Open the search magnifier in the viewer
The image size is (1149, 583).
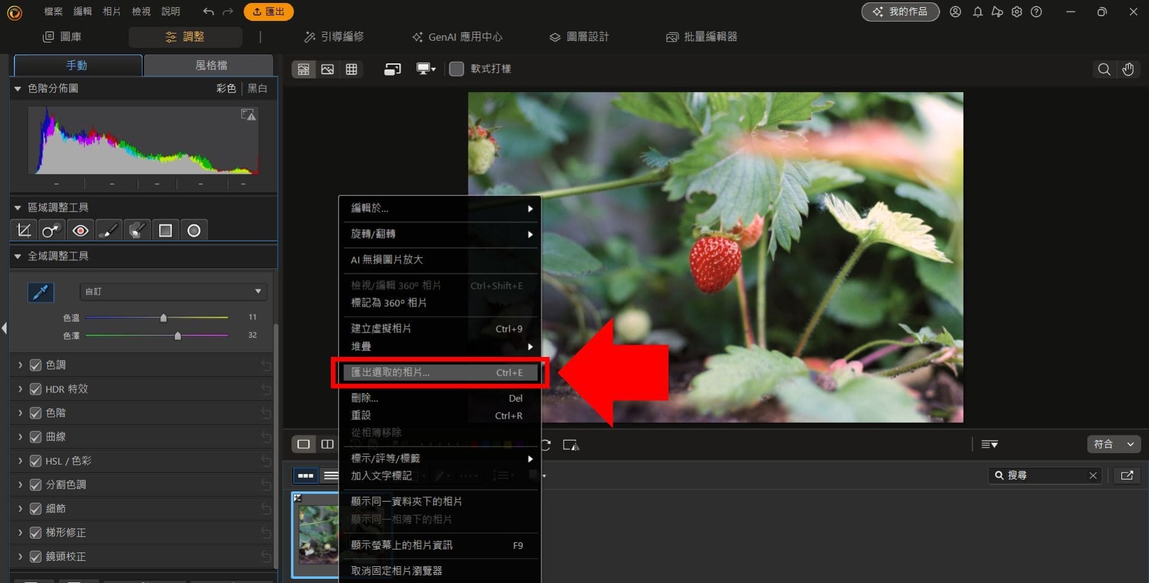tap(1103, 69)
